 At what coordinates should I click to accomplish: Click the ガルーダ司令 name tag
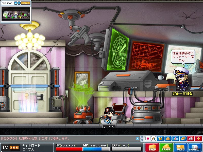182,93
